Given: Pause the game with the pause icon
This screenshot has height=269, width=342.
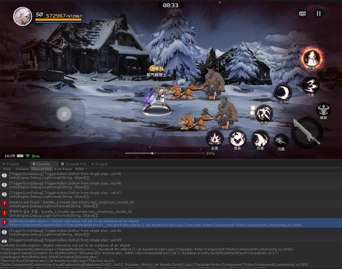Looking at the screenshot, I should tap(319, 14).
